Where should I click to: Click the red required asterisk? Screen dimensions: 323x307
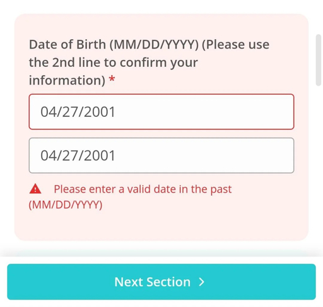pos(112,80)
